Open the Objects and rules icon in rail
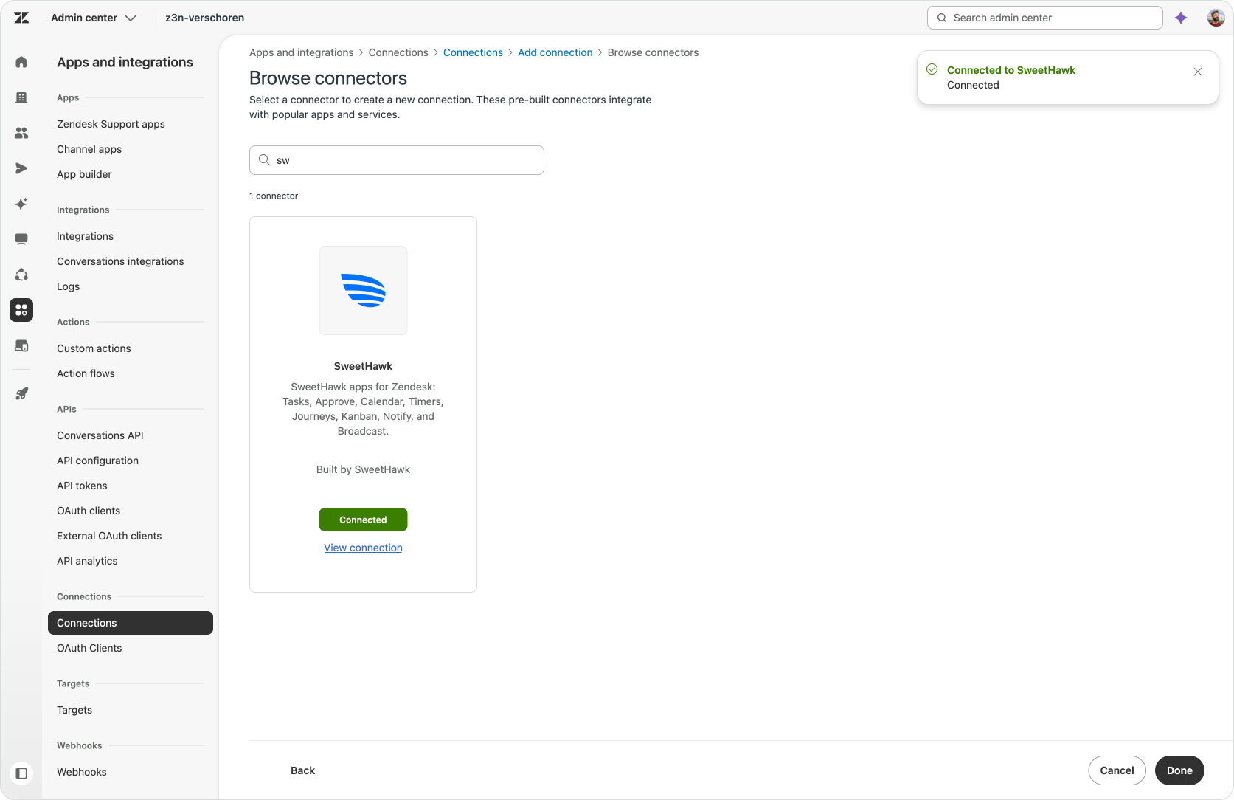This screenshot has width=1234, height=800. pyautogui.click(x=21, y=275)
